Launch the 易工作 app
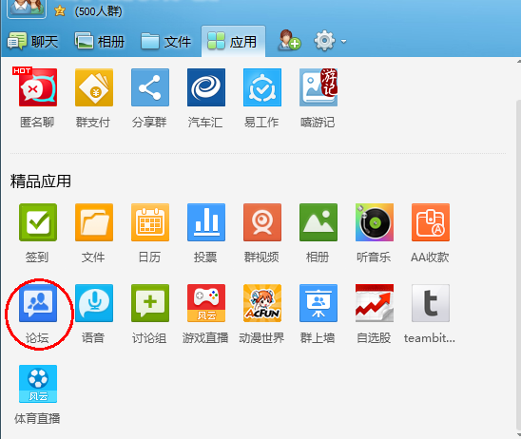521x439 pixels. (262, 87)
